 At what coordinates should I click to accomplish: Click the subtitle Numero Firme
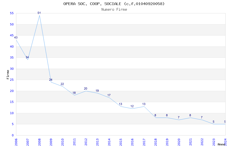(x=114, y=10)
